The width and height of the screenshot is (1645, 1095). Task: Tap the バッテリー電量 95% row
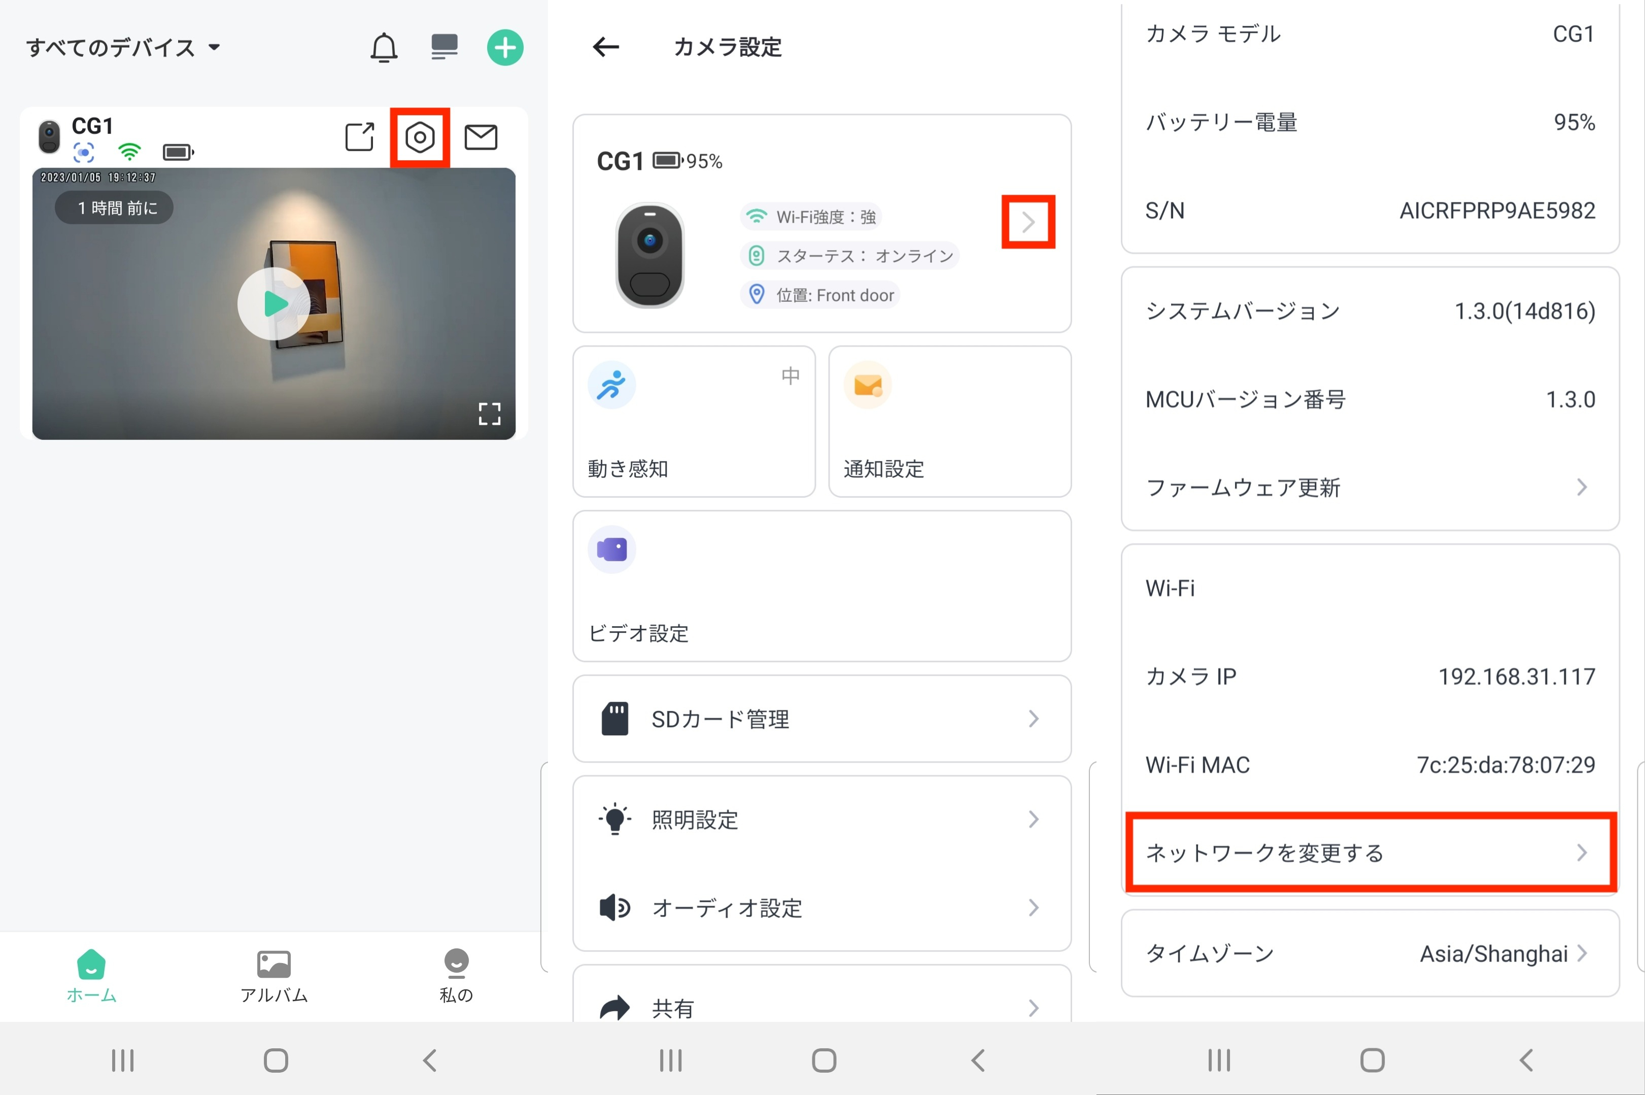(x=1370, y=122)
